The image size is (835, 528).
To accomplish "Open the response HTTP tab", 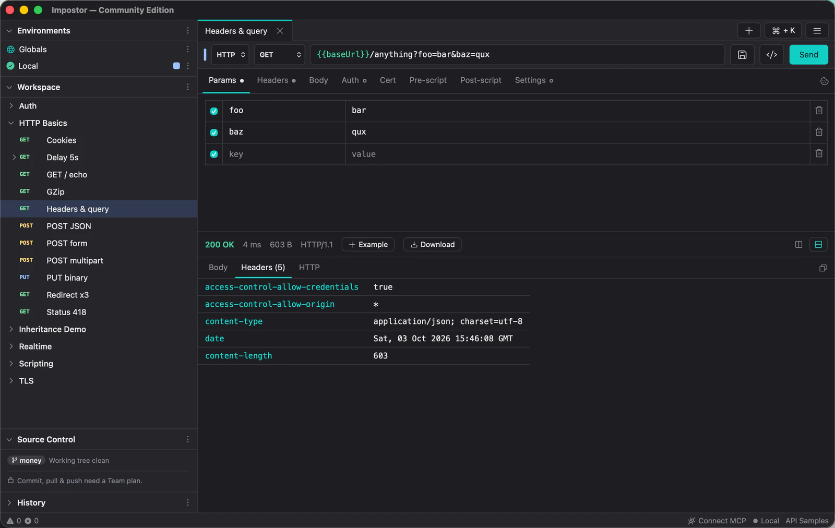I will point(309,268).
